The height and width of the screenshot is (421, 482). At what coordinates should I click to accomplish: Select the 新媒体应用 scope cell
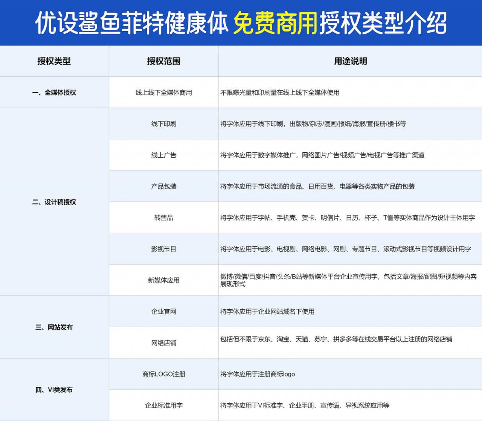pos(163,280)
